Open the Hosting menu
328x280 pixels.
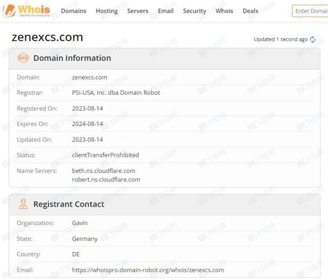coord(106,11)
